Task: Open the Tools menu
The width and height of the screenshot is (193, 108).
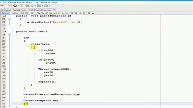Action: tap(36, 2)
